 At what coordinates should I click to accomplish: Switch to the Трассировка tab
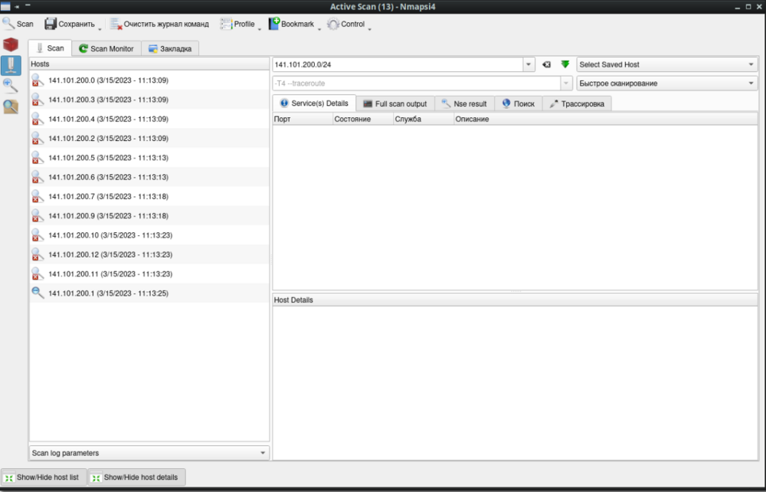point(576,103)
